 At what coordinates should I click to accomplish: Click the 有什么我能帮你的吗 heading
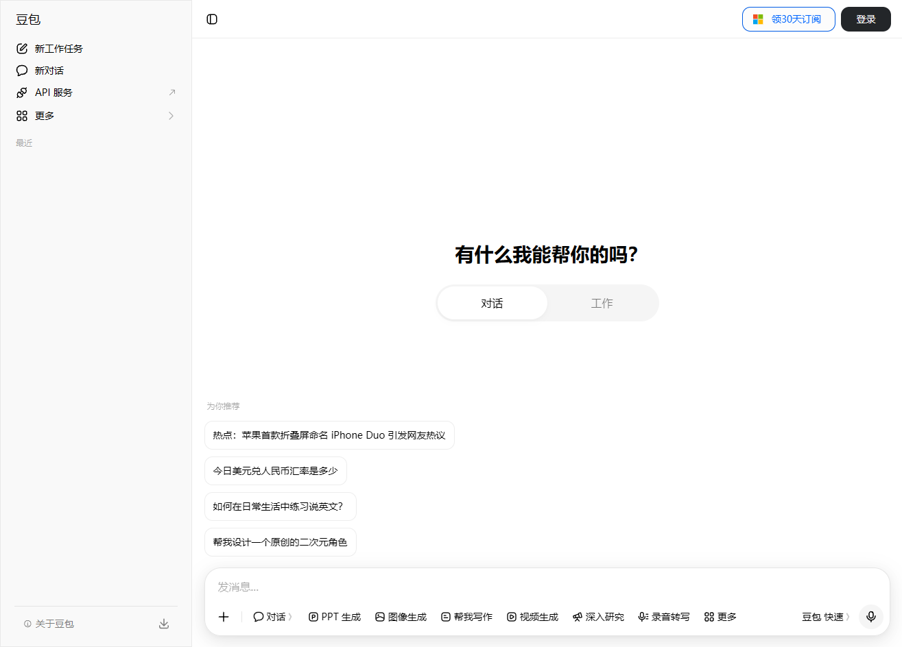[547, 255]
